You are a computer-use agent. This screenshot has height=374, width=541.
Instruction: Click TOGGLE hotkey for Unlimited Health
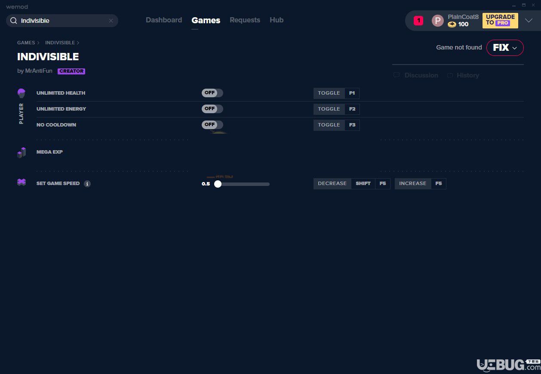(x=329, y=93)
